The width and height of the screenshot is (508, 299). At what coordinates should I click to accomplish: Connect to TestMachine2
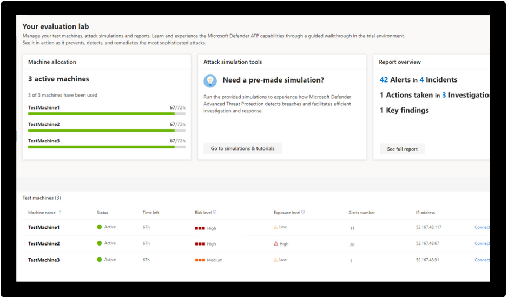point(481,243)
